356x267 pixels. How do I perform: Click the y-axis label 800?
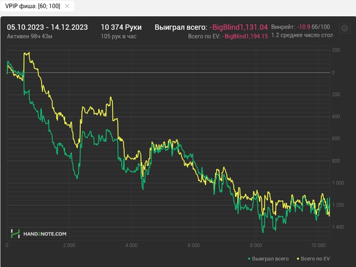336,161
